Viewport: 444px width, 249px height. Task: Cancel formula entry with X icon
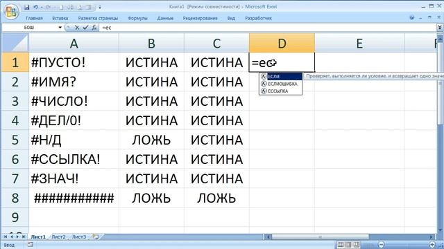[77, 28]
